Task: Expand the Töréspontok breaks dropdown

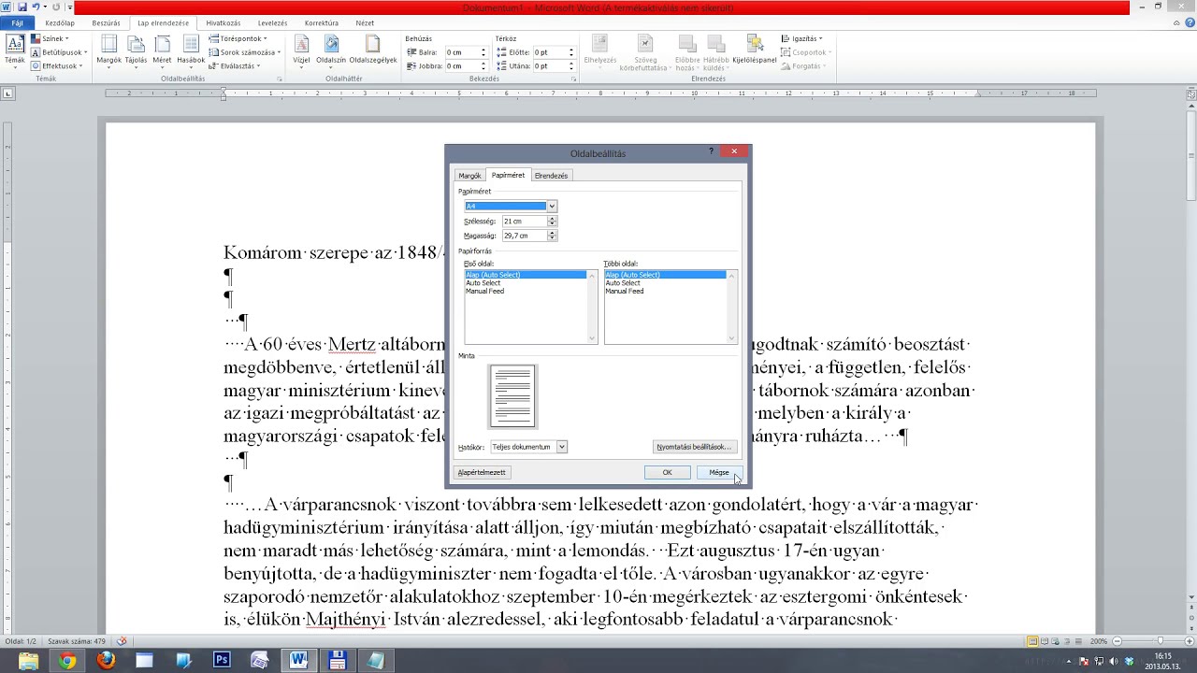Action: 238,39
